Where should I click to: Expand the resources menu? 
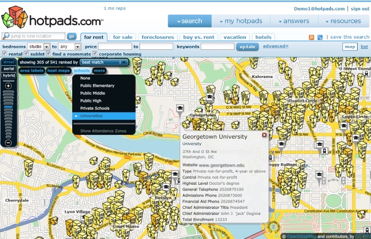(x=343, y=21)
